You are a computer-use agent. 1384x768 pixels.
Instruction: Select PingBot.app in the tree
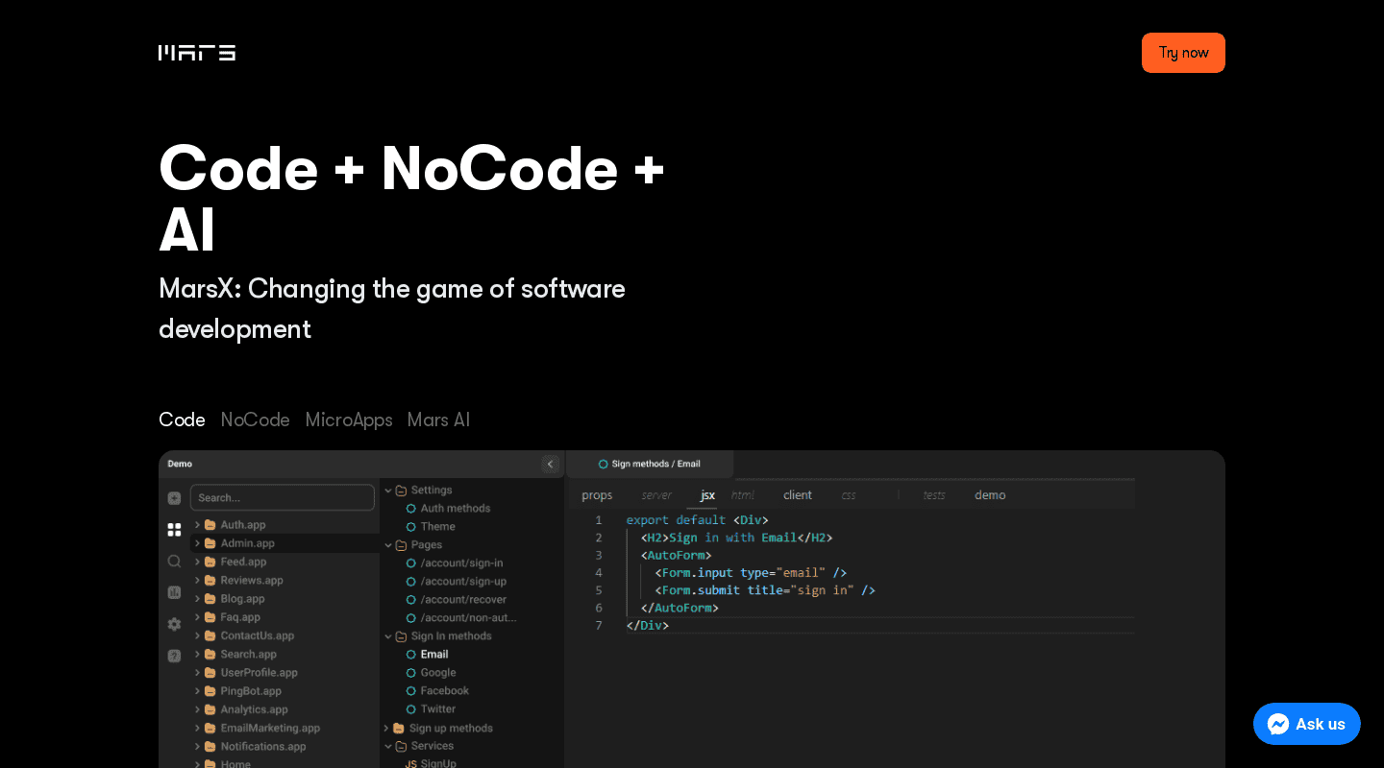click(251, 690)
